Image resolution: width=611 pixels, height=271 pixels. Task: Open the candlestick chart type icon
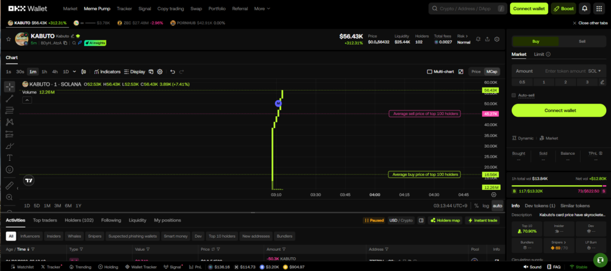(x=83, y=71)
